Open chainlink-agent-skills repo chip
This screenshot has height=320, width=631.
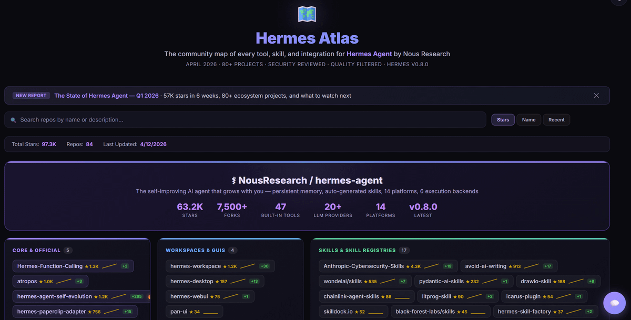(367, 296)
